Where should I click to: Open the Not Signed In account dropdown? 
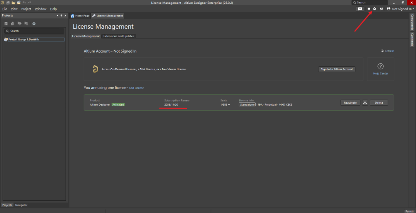[401, 9]
